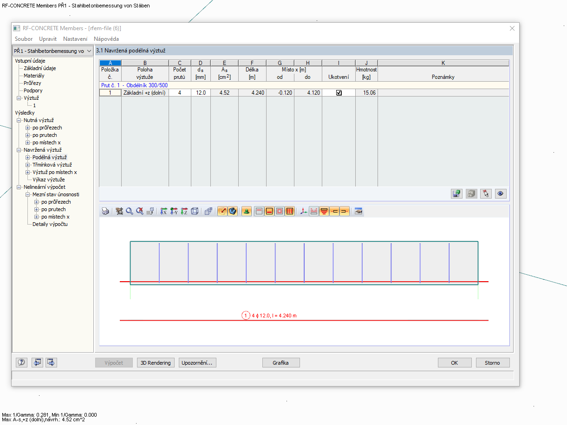Expand Nutná výztuž po prutech node

(x=28, y=135)
